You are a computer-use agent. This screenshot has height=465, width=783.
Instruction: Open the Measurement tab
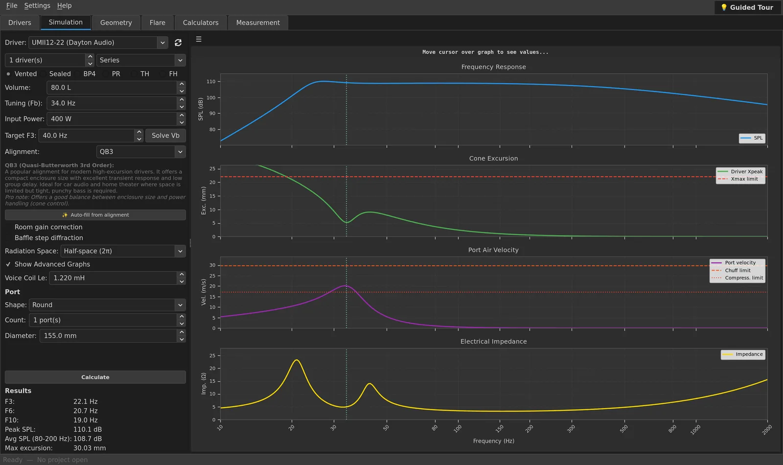(258, 23)
